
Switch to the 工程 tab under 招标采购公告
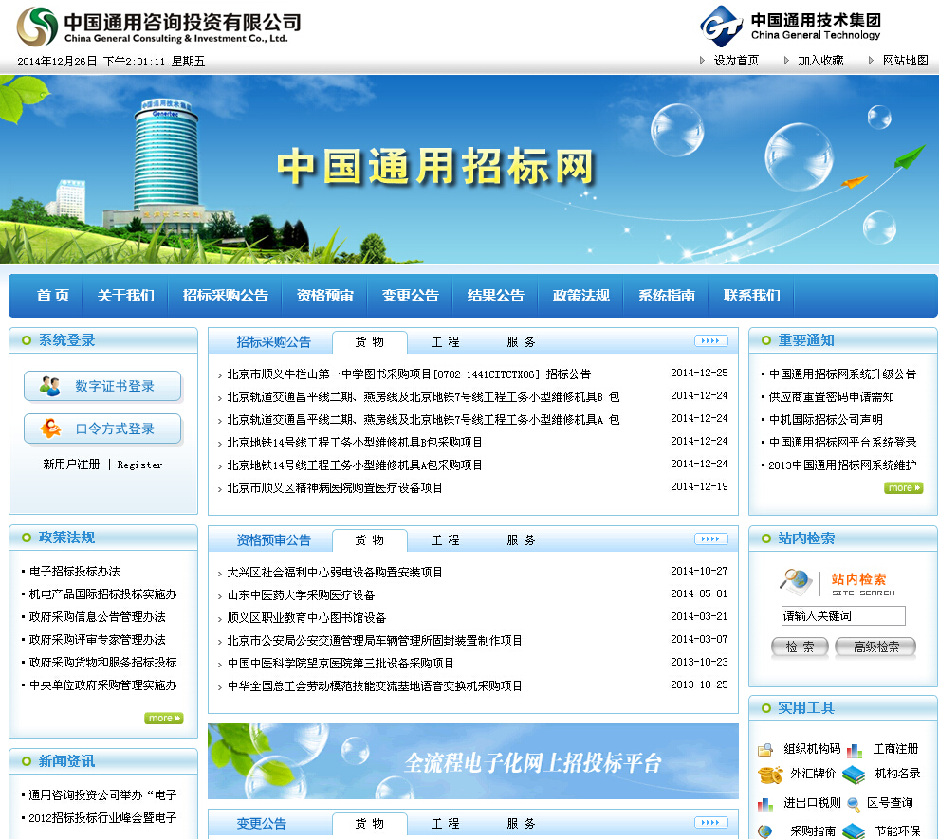point(444,340)
